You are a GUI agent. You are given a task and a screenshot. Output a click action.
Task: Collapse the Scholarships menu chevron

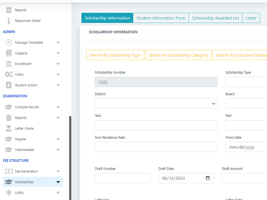tap(58, 182)
